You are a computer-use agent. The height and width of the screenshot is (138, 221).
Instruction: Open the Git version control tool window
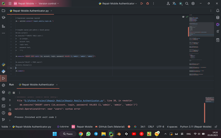coord(3,119)
